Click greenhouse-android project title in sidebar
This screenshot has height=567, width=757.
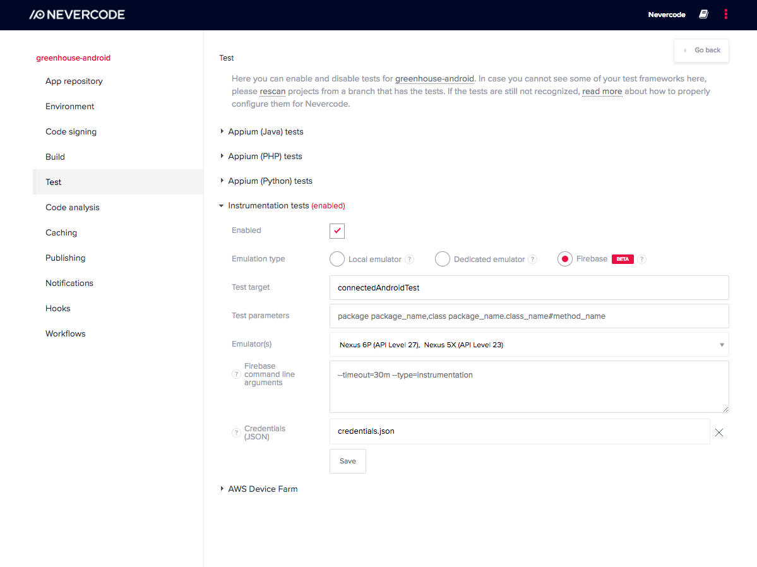click(73, 57)
